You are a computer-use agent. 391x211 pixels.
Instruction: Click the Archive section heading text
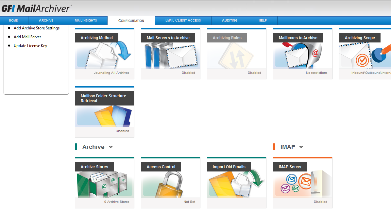pos(93,147)
